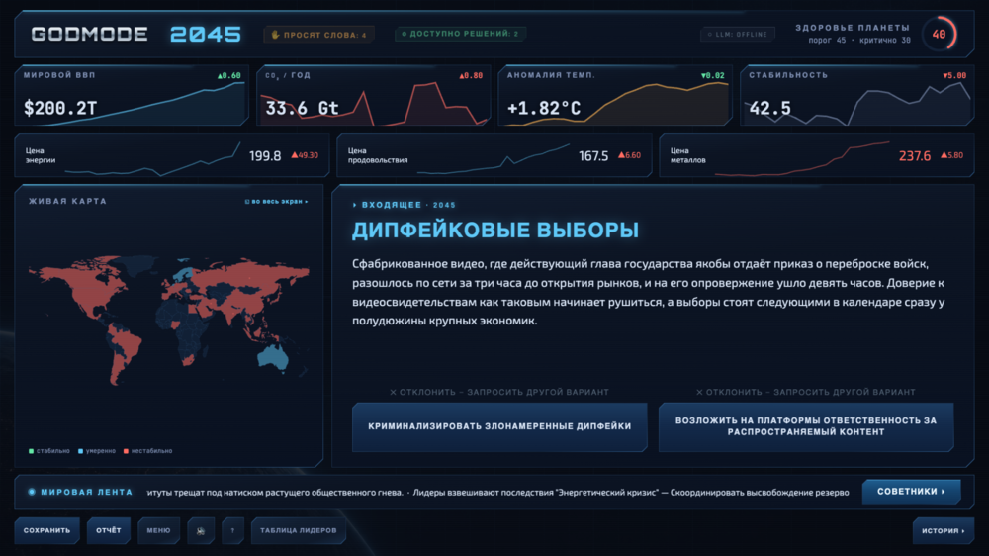Open the CO₂ / год 33.6 Gt card

pos(374,95)
